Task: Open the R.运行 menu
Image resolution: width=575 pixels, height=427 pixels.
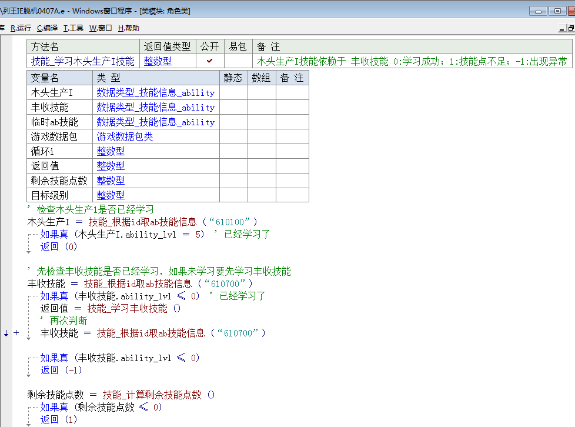Action: coord(21,28)
